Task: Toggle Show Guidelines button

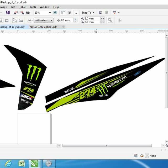Action: point(76,13)
